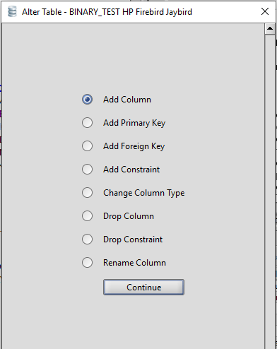The height and width of the screenshot is (349, 277).
Task: Select Drop Constraint radio button
Action: (87, 239)
